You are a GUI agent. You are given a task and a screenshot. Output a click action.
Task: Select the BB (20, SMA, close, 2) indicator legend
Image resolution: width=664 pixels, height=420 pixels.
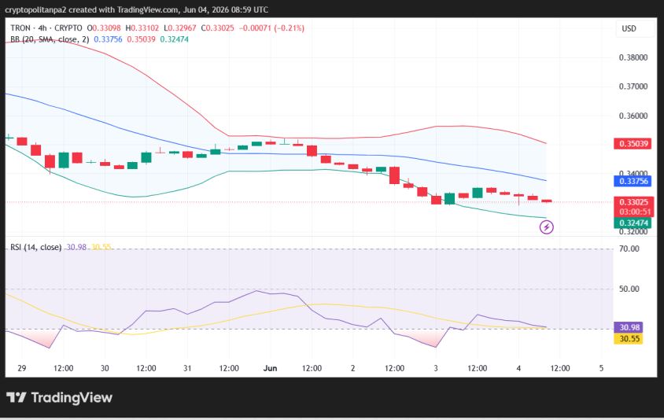point(50,39)
